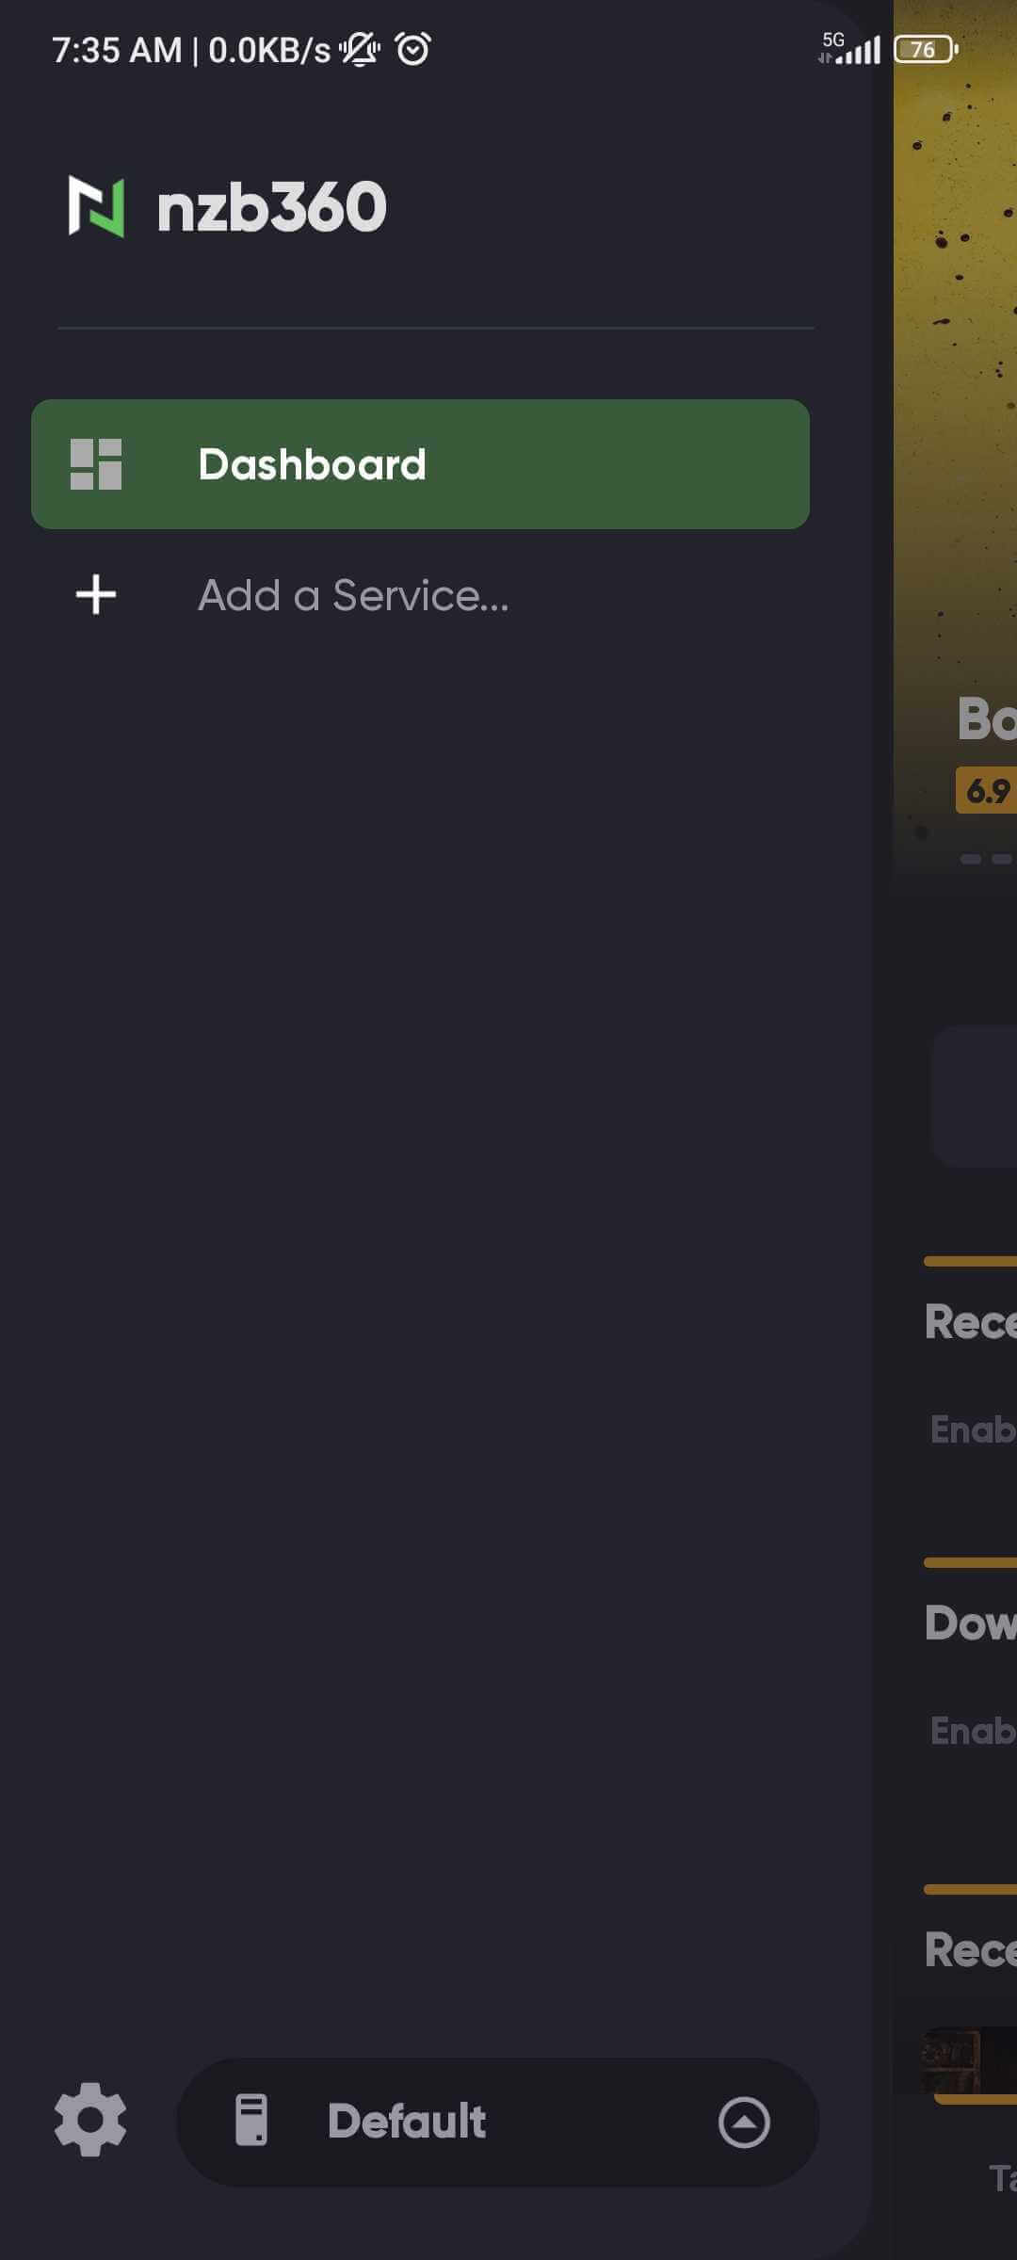Click the nzb360 logo icon

[96, 206]
